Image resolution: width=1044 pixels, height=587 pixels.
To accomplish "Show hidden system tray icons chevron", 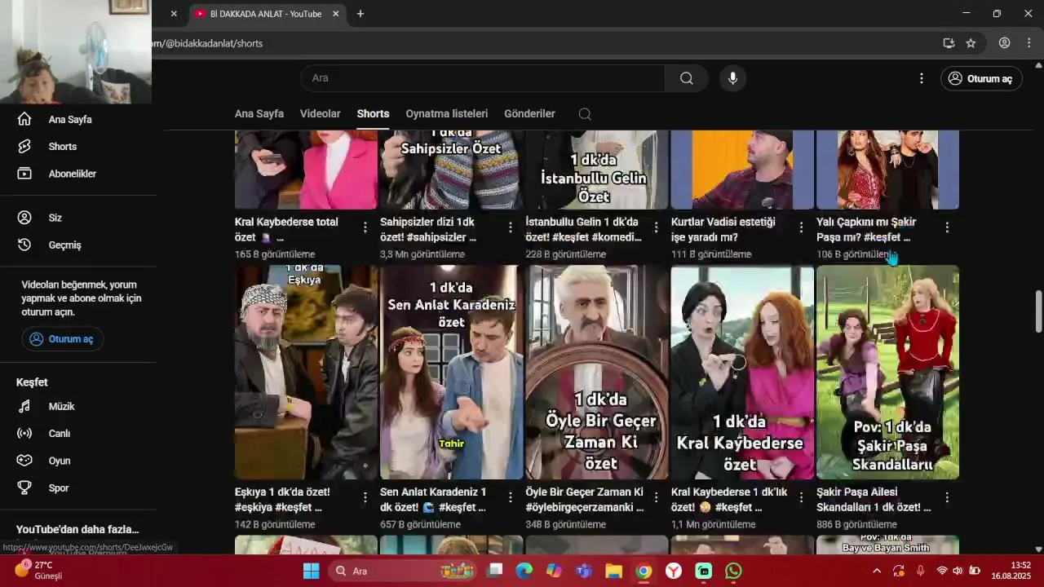I will (877, 571).
